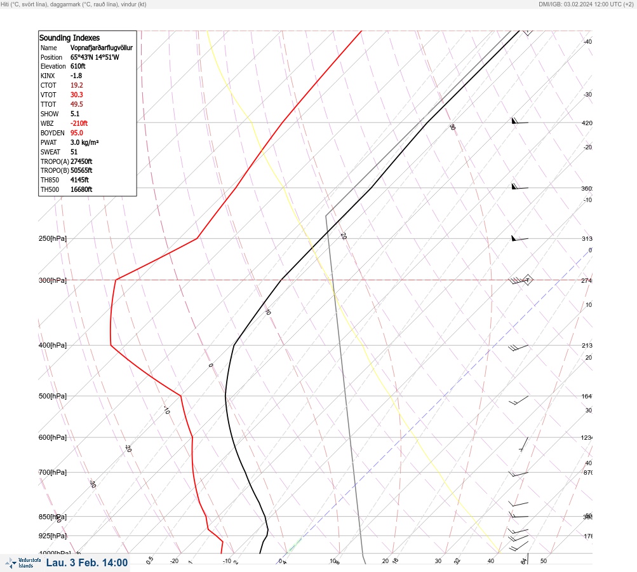Click the TTOT value 49.5
Screen dimensions: 637x572
pos(77,104)
